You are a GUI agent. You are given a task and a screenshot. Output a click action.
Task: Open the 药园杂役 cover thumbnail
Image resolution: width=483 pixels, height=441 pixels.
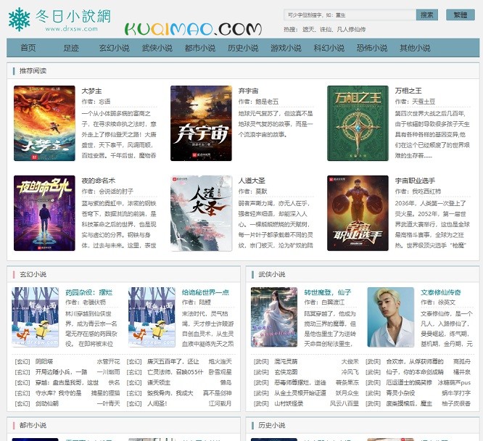point(35,317)
